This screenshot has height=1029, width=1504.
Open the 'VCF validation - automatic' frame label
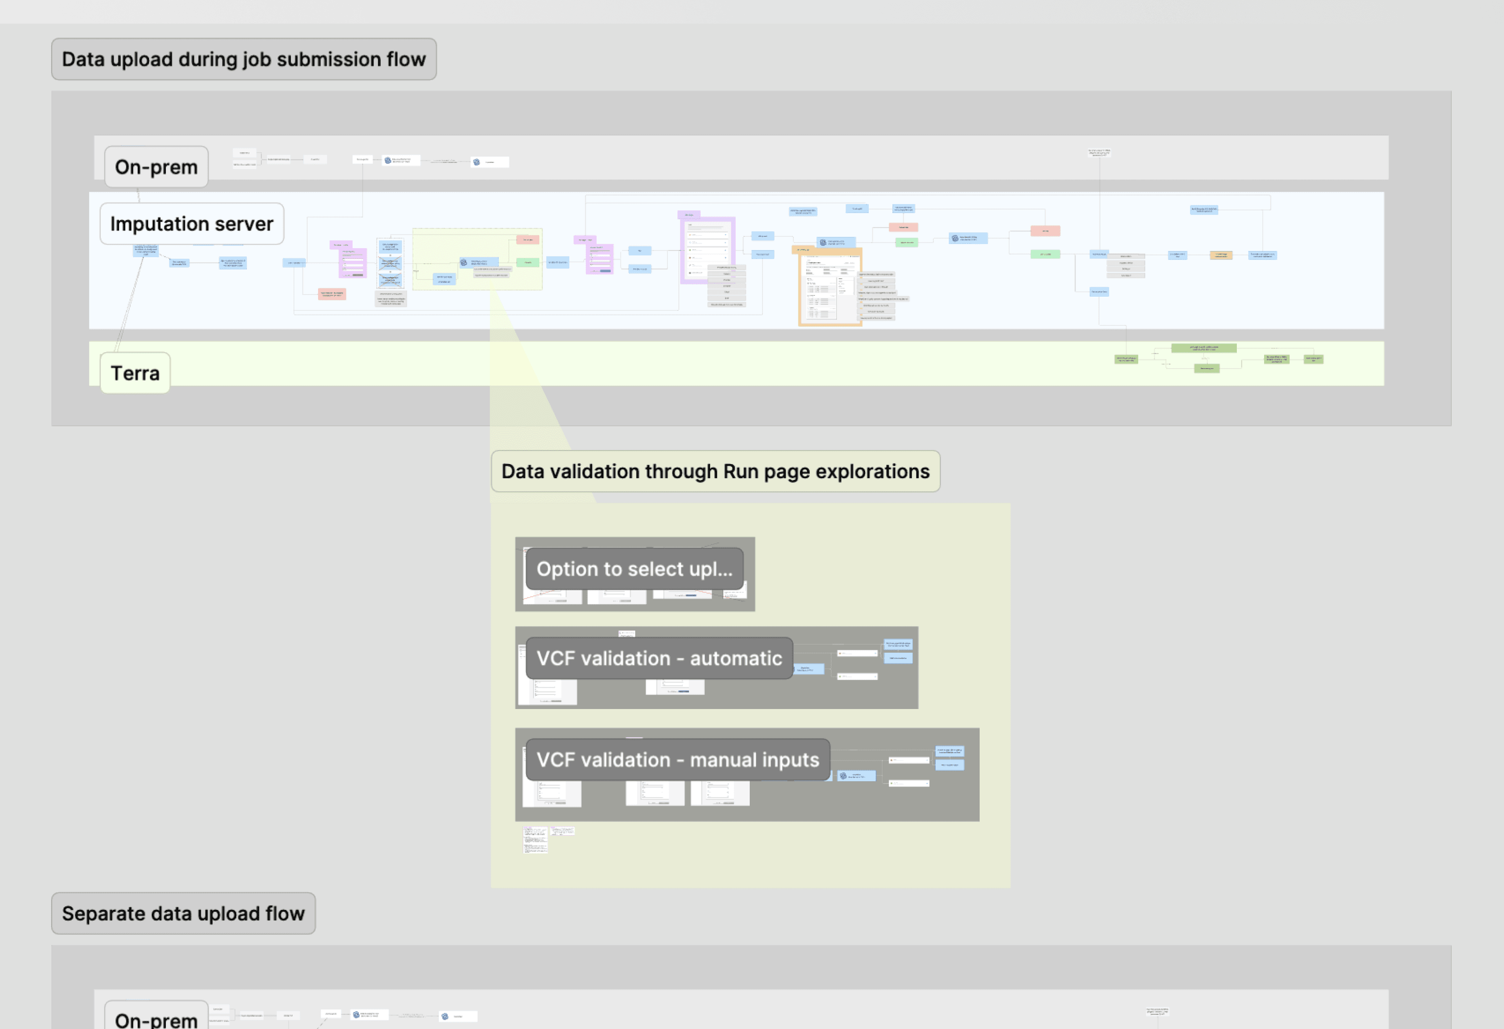[659, 658]
